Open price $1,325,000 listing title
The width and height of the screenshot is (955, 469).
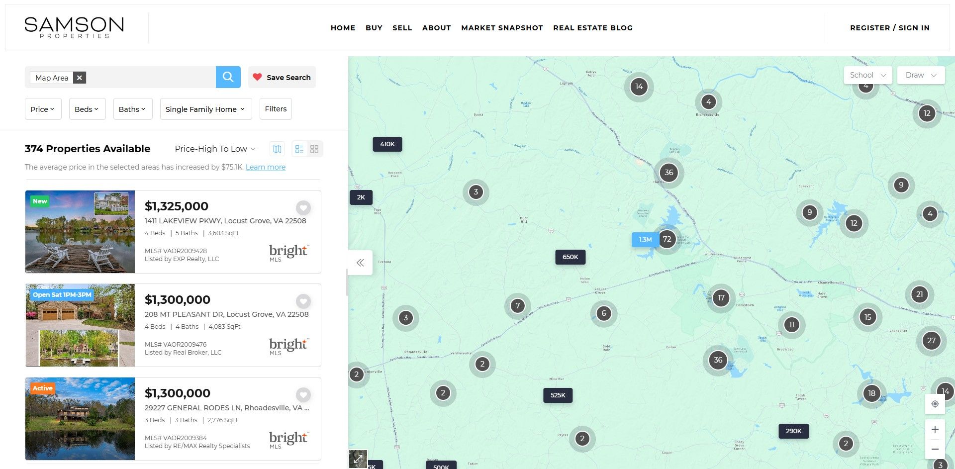pos(177,206)
